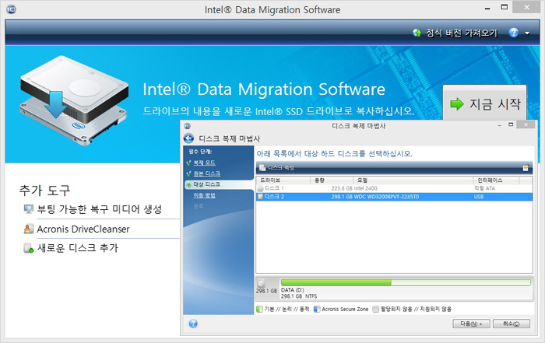
Task: Sort by the 용량 column header
Action: (332, 180)
